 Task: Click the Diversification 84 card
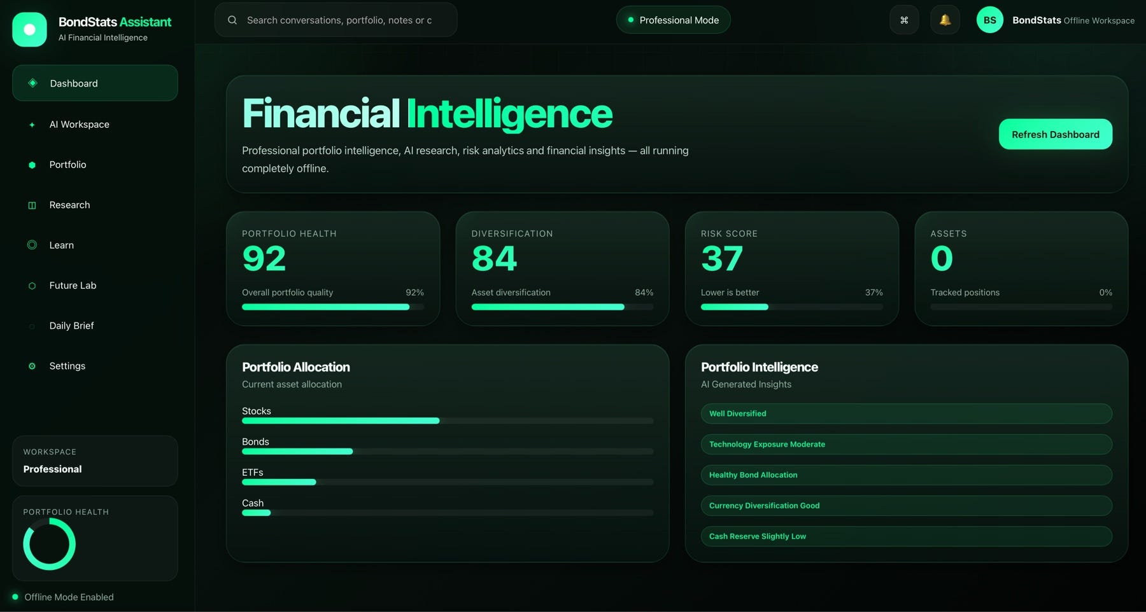click(562, 268)
